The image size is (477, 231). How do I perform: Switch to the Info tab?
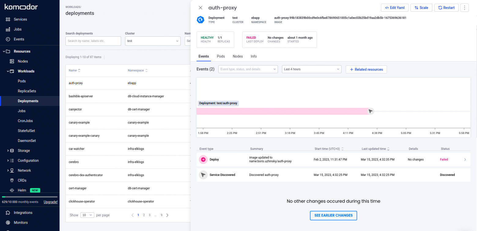253,56
